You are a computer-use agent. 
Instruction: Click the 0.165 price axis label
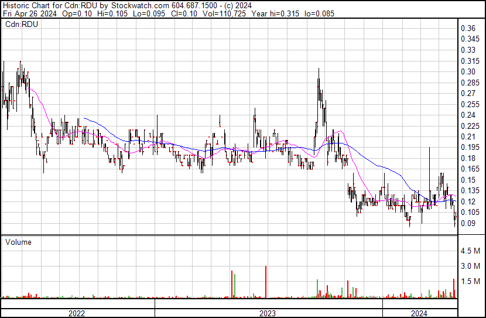point(470,169)
